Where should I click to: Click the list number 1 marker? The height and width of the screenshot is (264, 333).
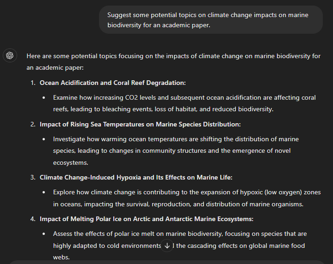tap(33, 83)
